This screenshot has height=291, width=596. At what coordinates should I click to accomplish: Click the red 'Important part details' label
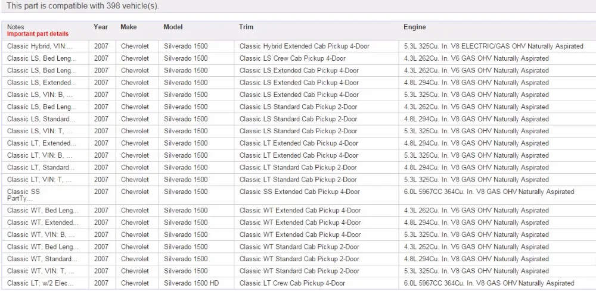click(x=38, y=34)
